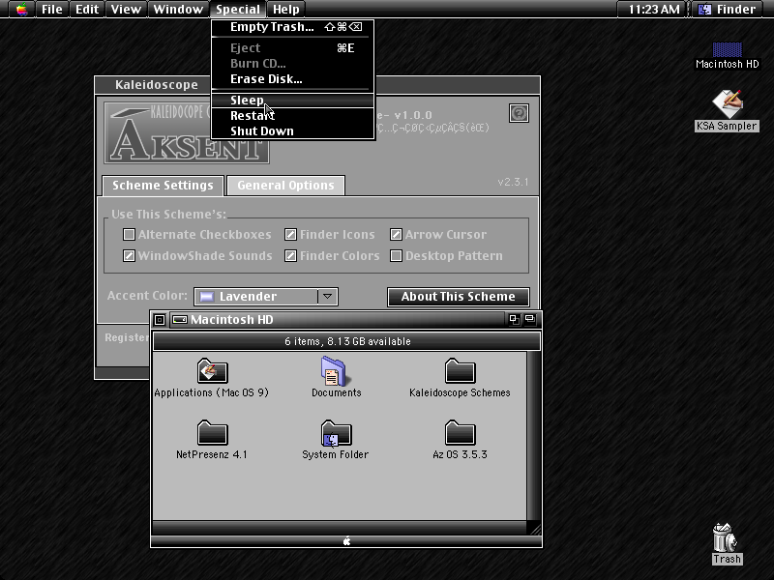Click the windowshade collapse box of Macintosh HD

click(529, 320)
